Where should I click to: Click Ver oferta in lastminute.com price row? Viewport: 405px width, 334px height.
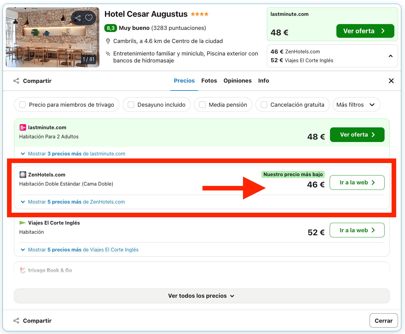point(357,135)
